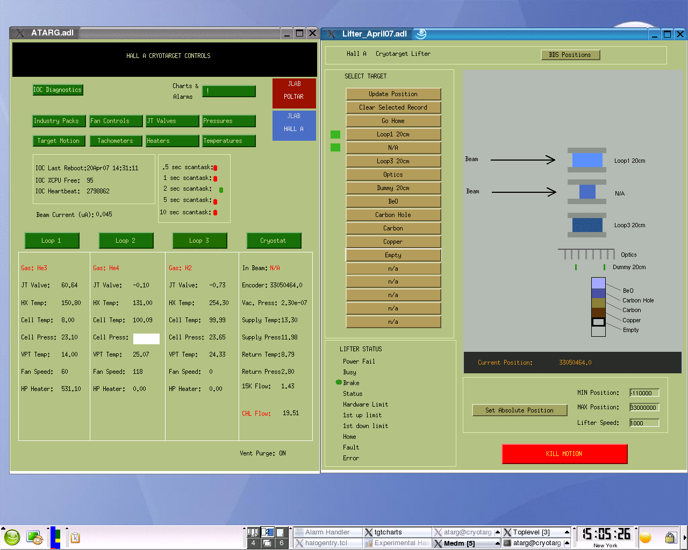This screenshot has width=688, height=550.
Task: Click the BeO color segment in target stack
Action: (598, 283)
